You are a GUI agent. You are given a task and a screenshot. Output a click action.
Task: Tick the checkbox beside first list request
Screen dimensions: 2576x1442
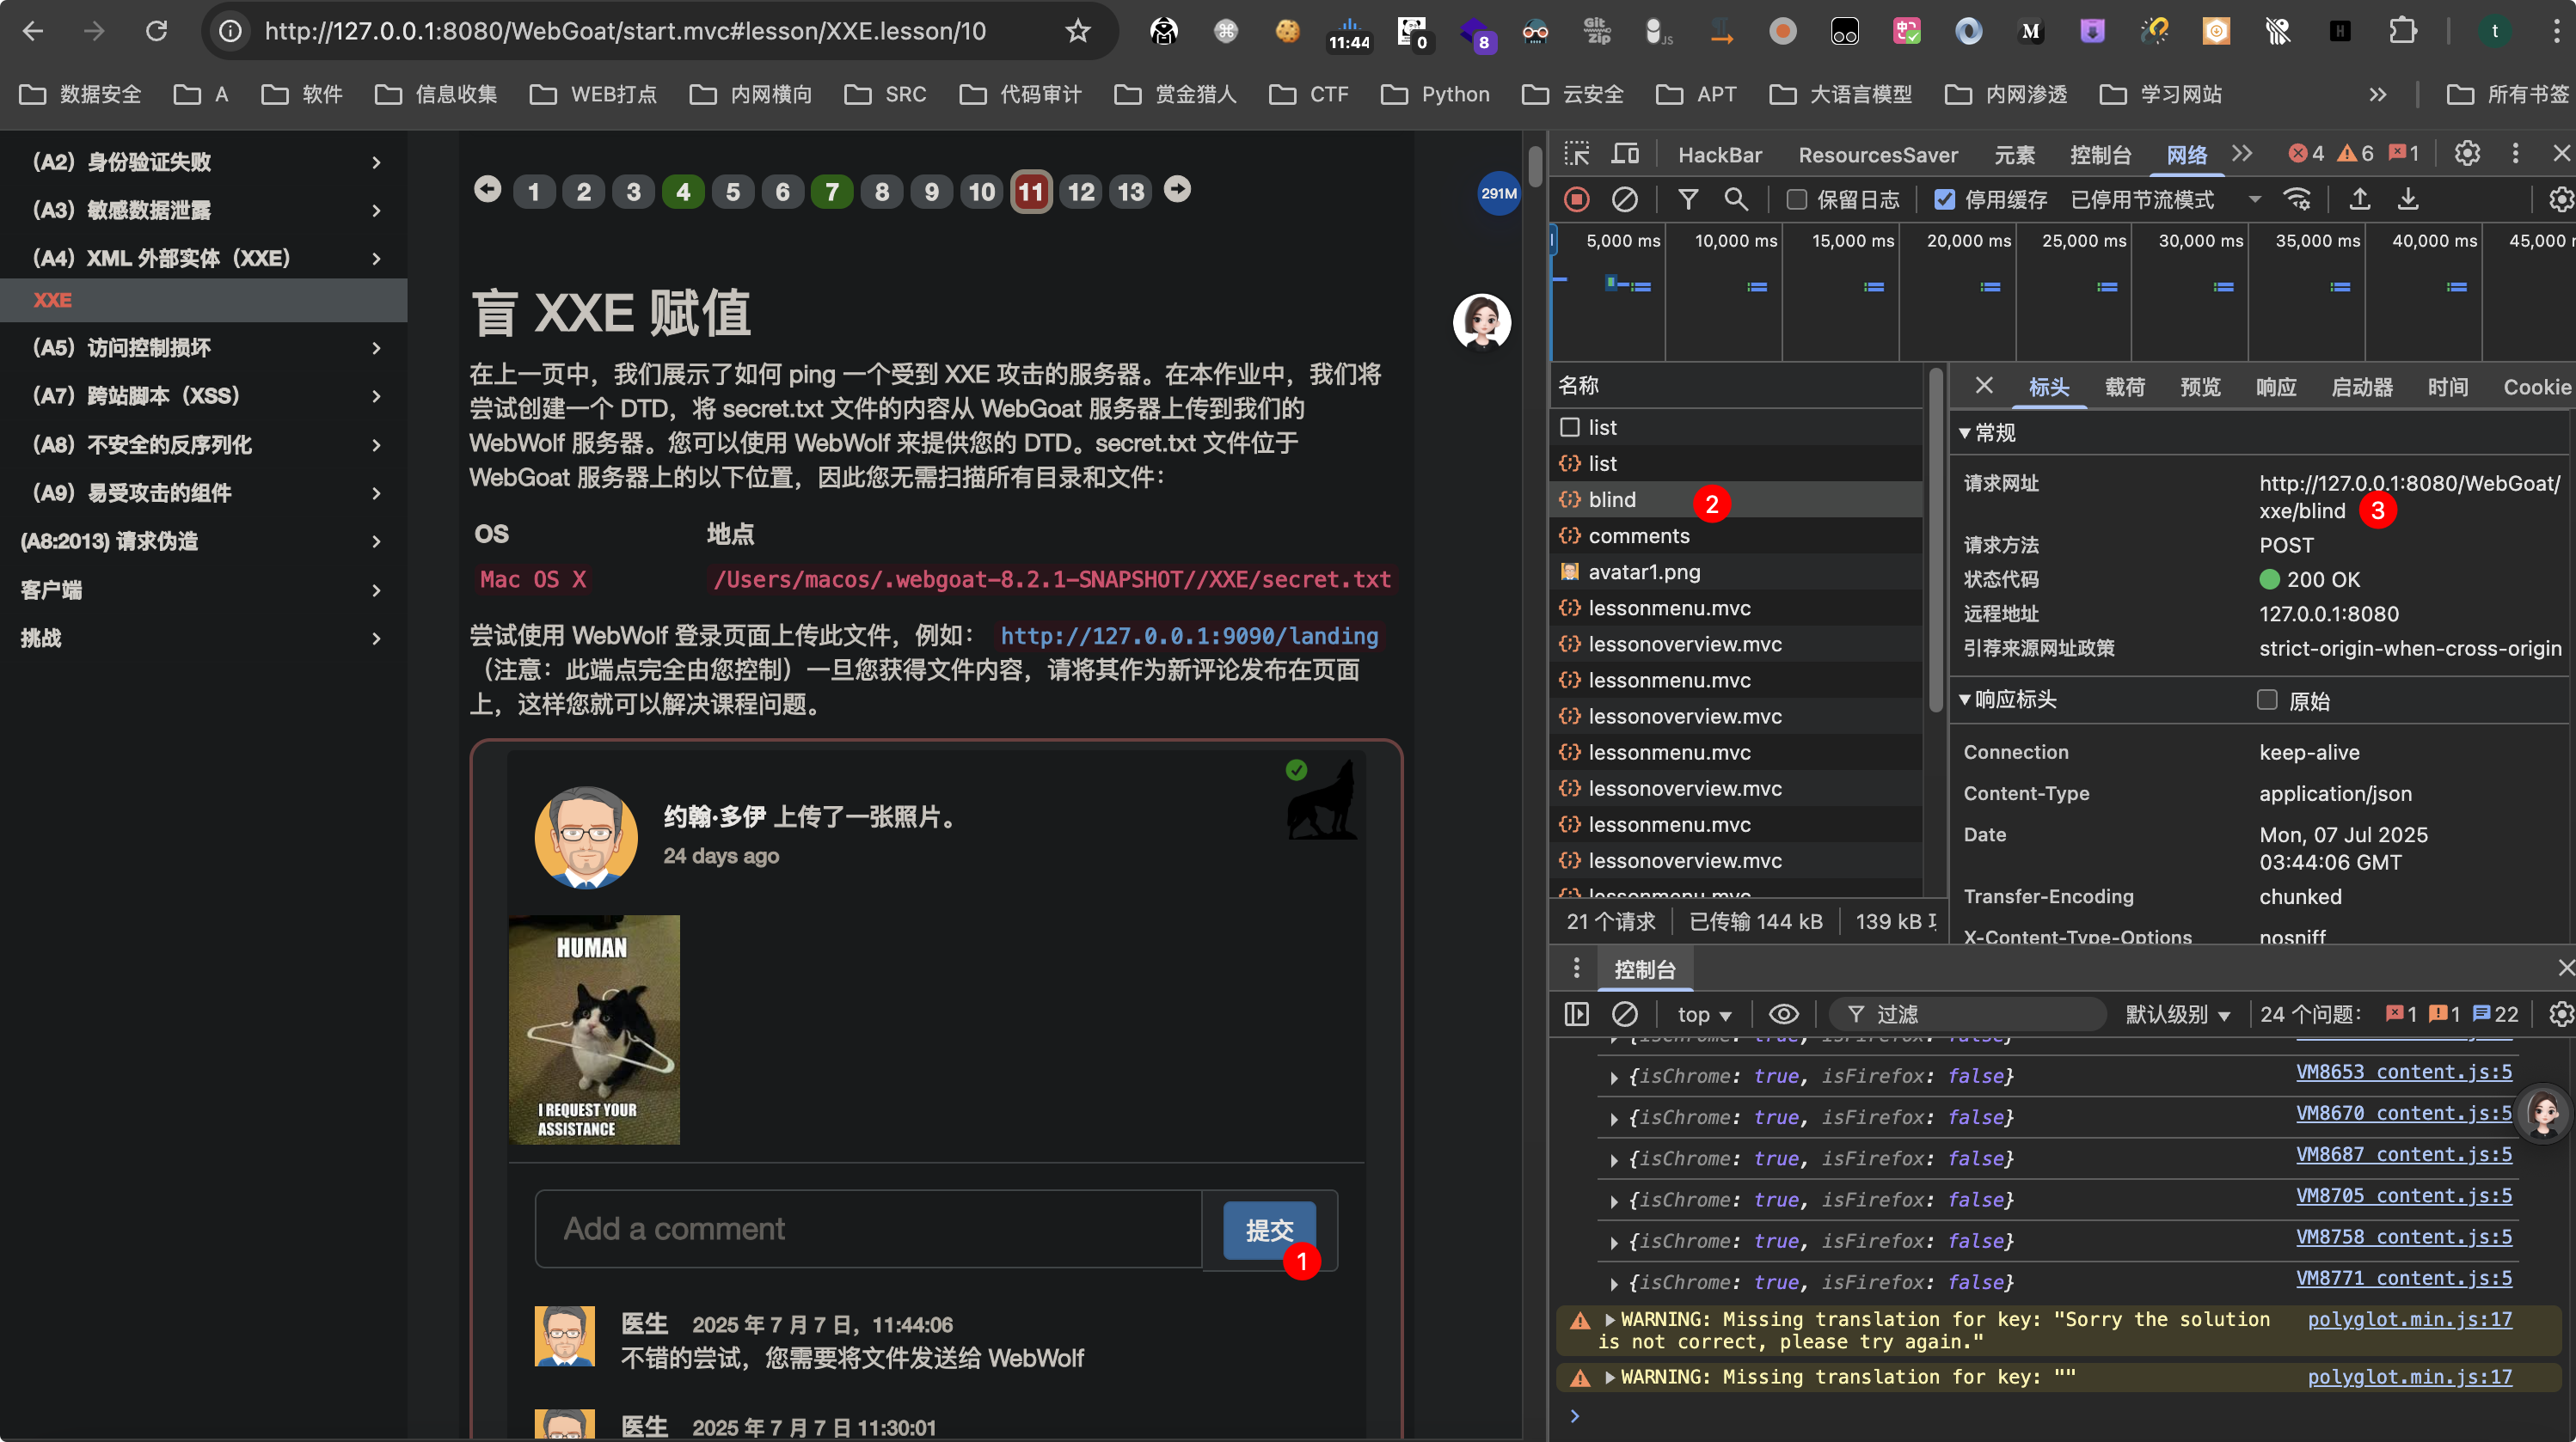1570,428
